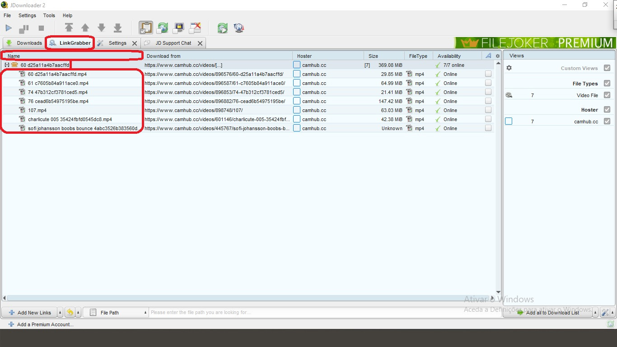Image resolution: width=617 pixels, height=347 pixels.
Task: Click the Video File type icon in Views
Action: pos(509,95)
